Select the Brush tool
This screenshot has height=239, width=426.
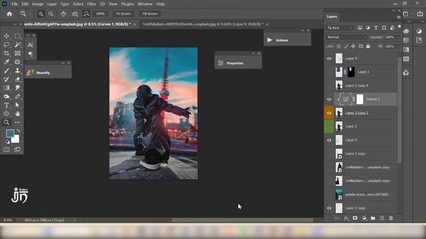(7, 70)
